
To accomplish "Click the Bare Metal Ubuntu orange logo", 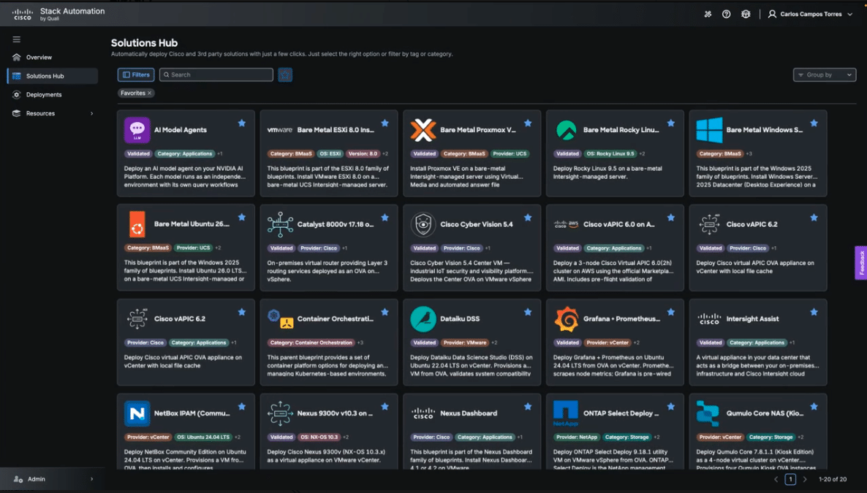I will pos(137,224).
